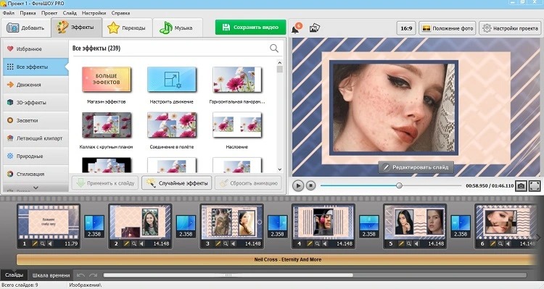Click the magnifier icon under slide 5

[408, 243]
